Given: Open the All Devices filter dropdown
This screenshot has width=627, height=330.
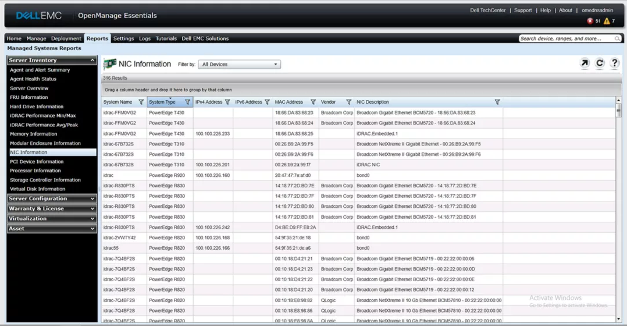Looking at the screenshot, I should [239, 65].
